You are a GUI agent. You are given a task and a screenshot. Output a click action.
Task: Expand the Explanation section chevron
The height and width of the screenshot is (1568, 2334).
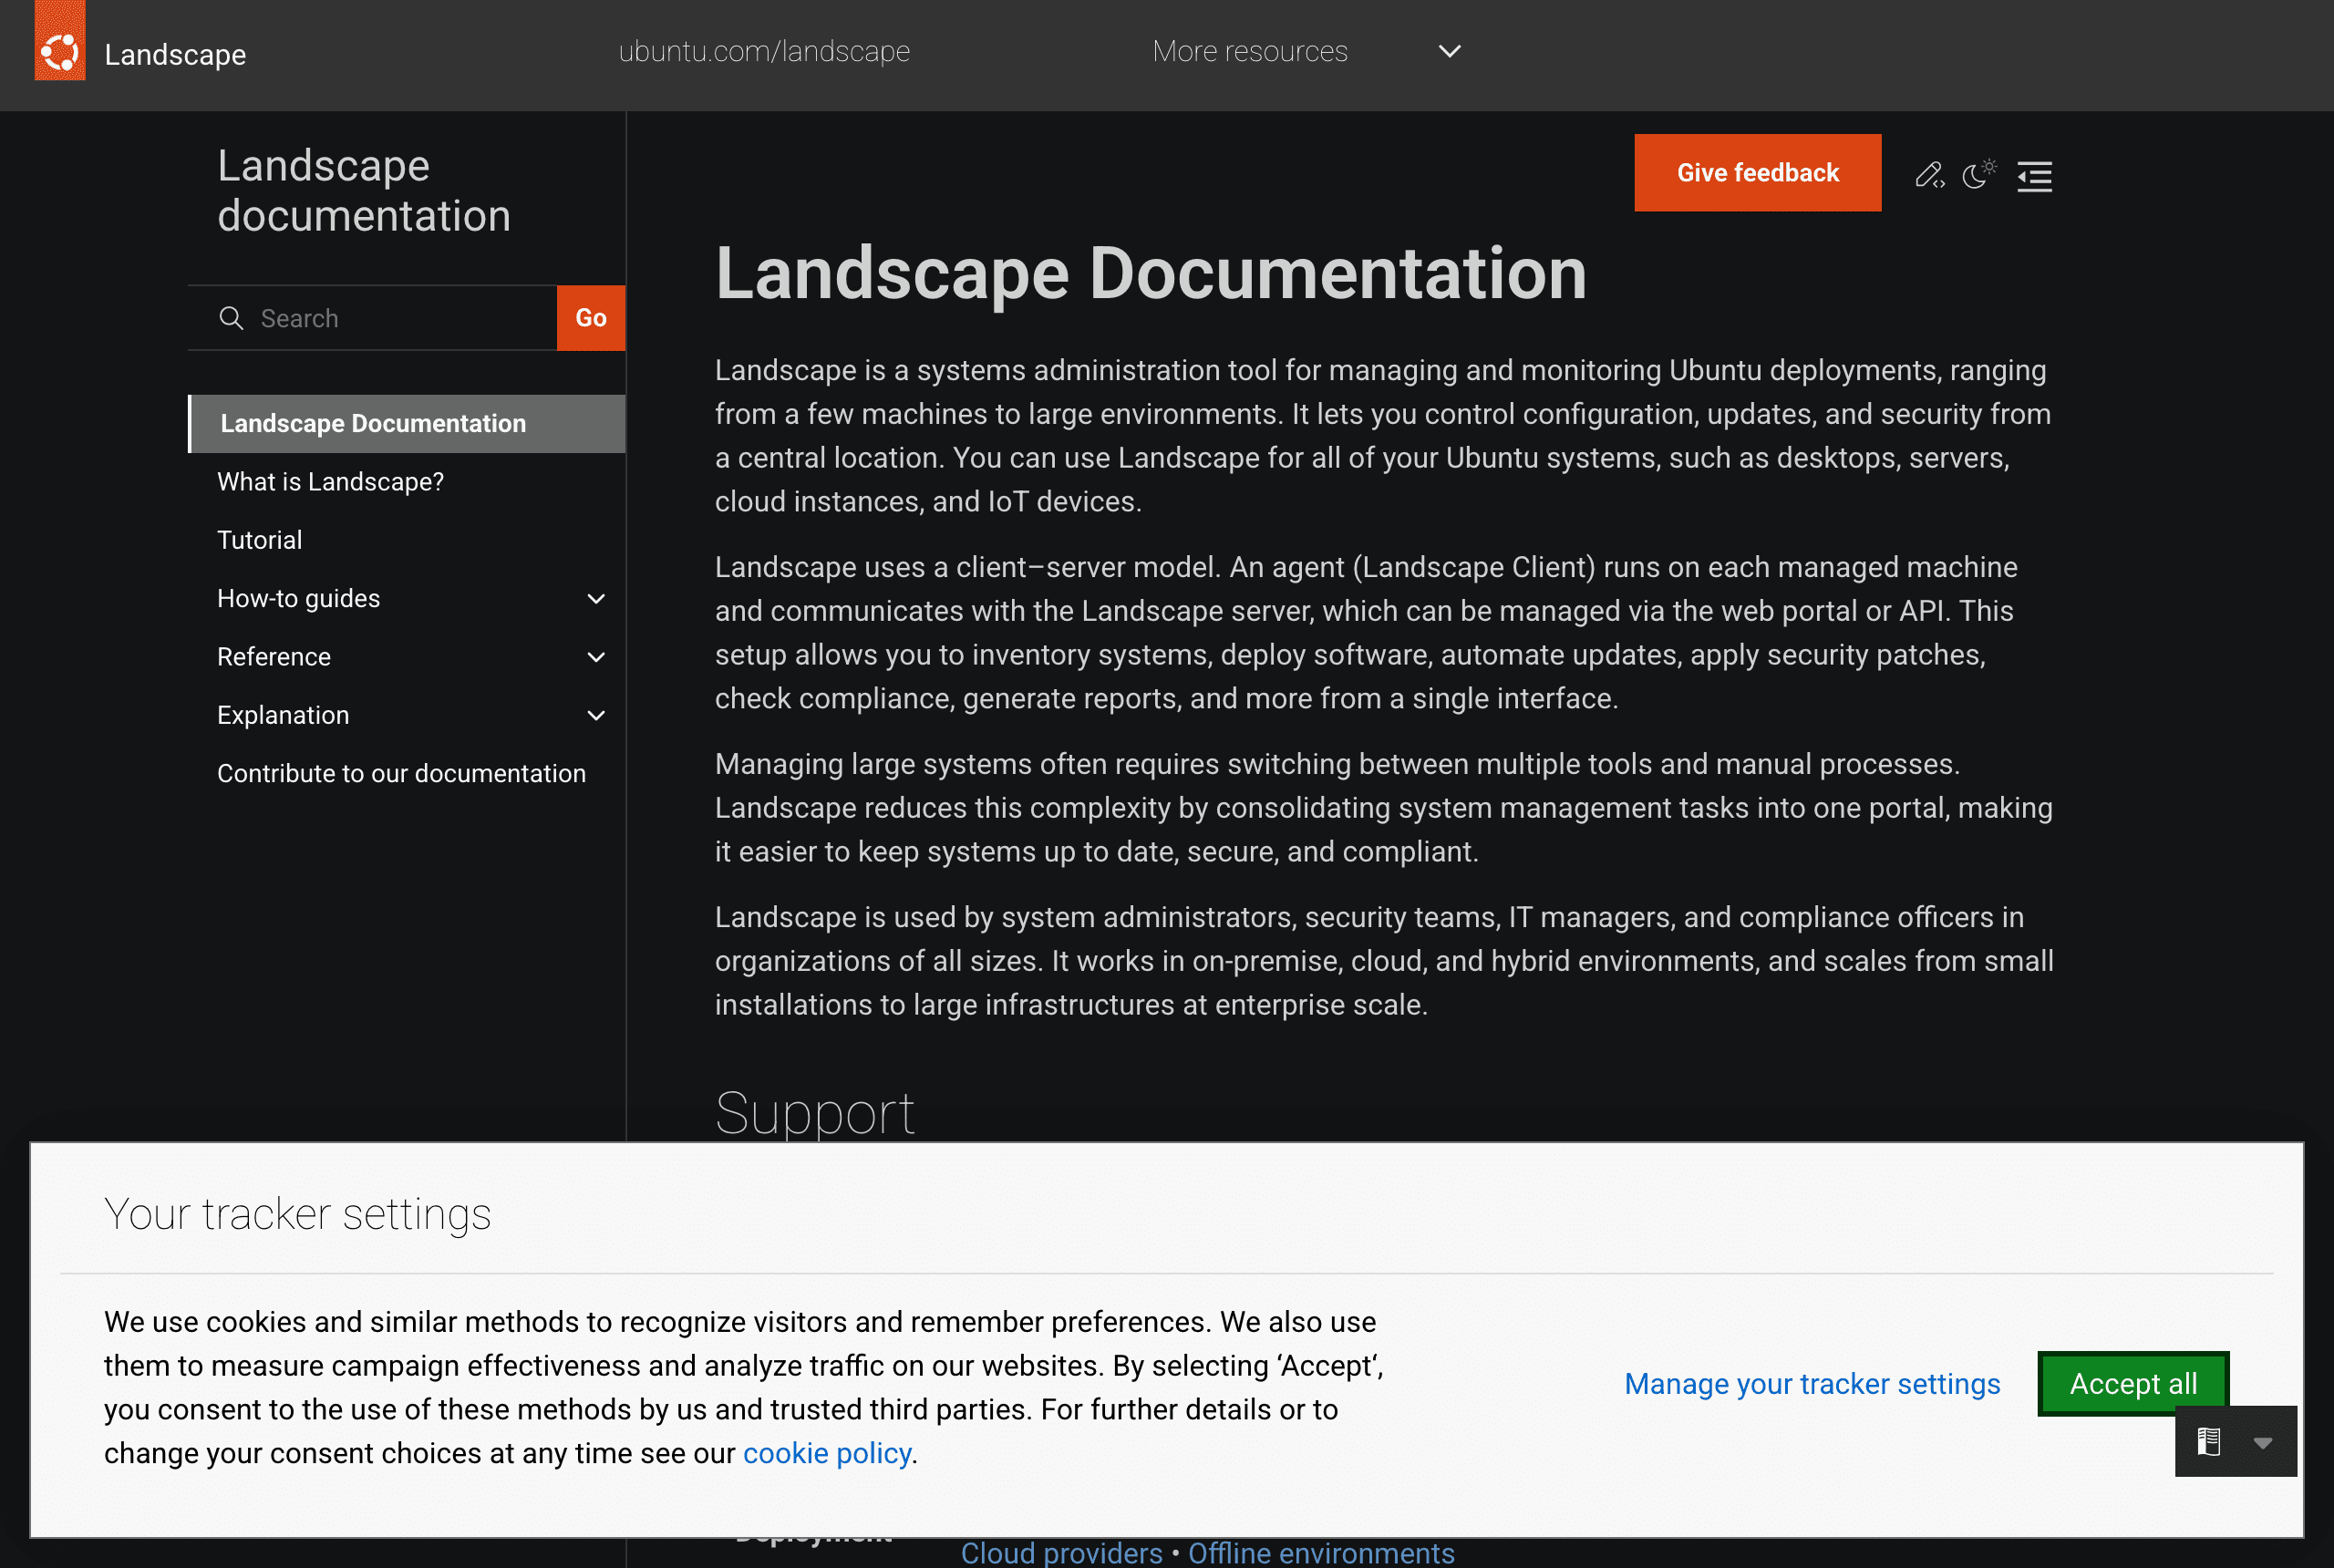pyautogui.click(x=596, y=715)
